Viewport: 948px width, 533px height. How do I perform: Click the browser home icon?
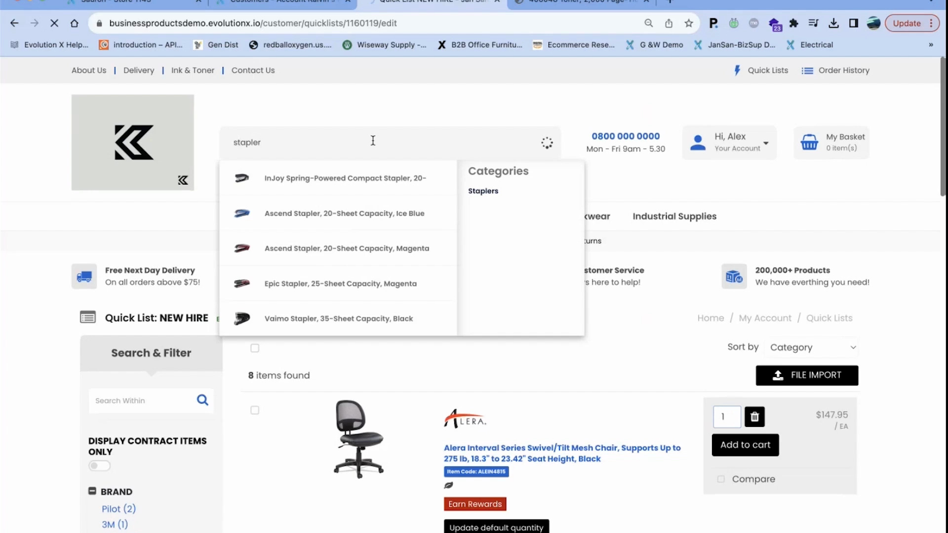[74, 23]
